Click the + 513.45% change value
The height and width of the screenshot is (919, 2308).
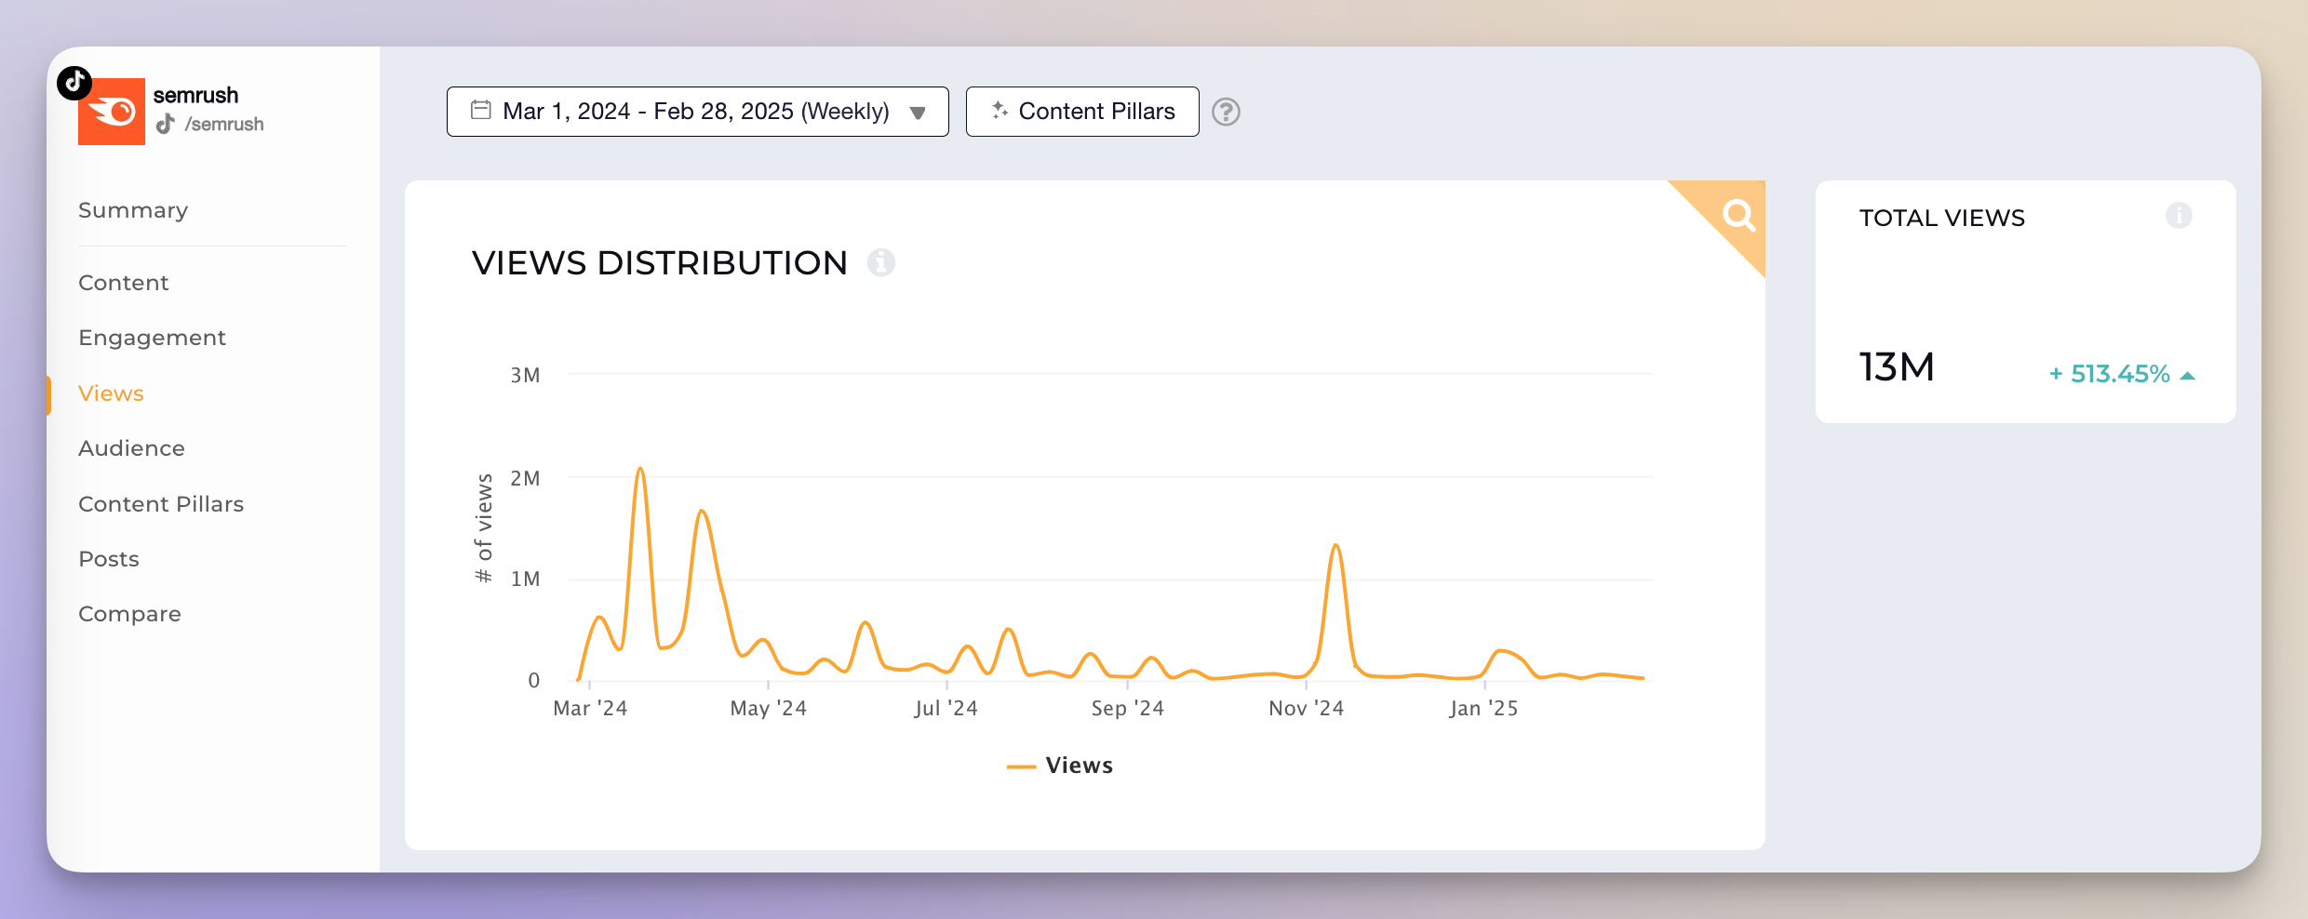(x=2110, y=374)
